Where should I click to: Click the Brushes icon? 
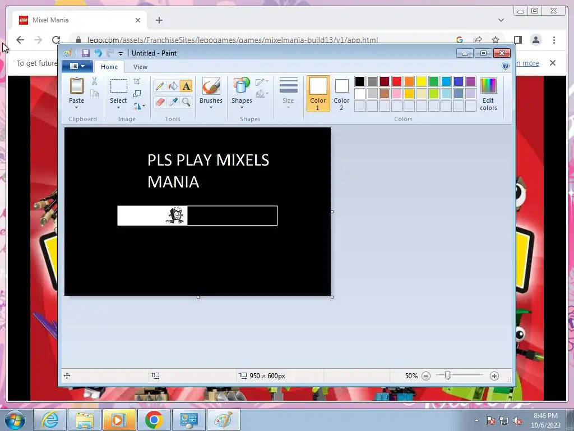tap(211, 86)
